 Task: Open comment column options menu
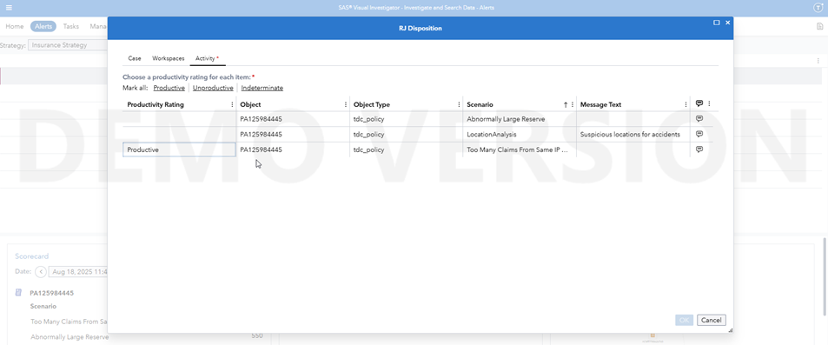coord(709,104)
